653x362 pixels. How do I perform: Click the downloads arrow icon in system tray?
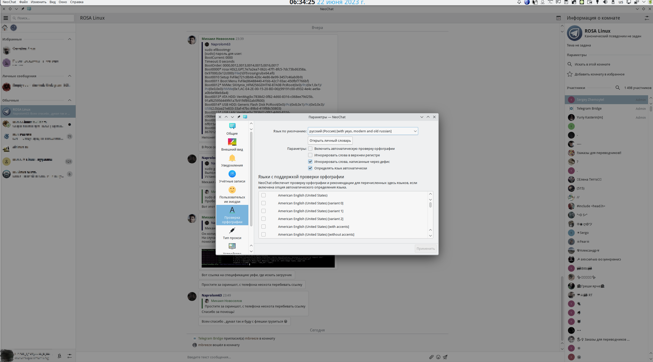543,2
